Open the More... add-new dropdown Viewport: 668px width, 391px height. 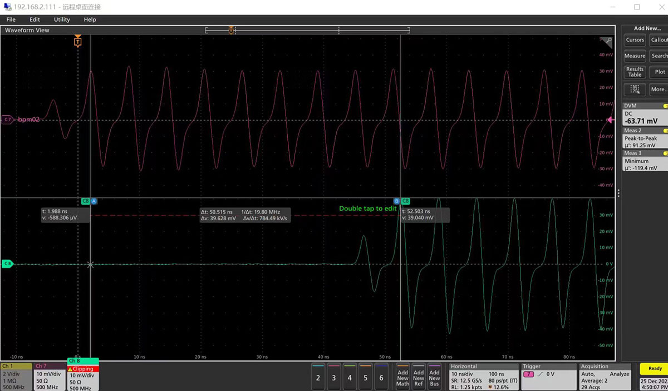tap(659, 89)
